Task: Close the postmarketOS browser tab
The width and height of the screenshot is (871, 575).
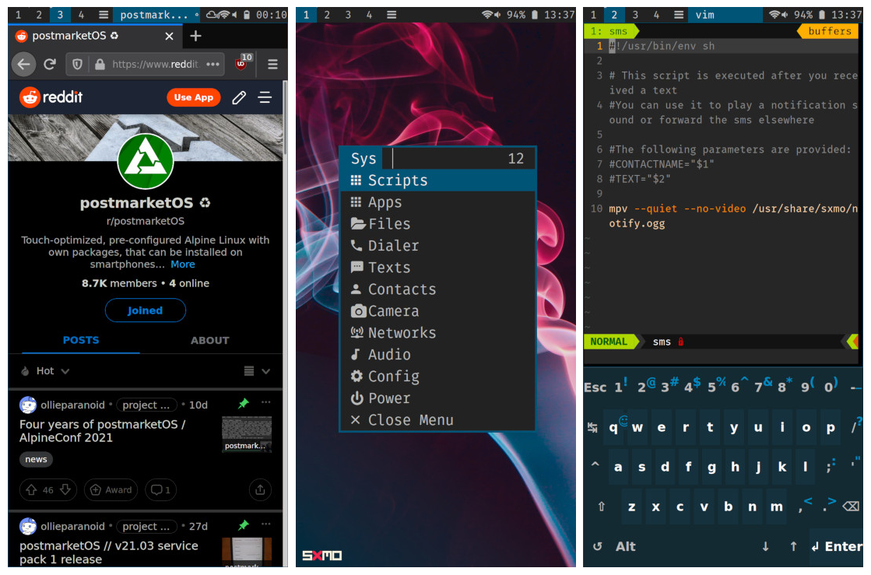Action: coord(170,36)
